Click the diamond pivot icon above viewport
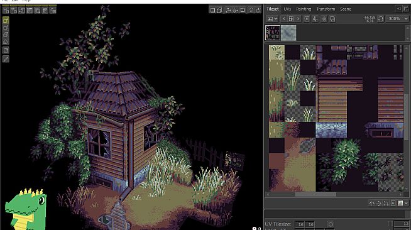This screenshot has width=411, height=230. tap(236, 10)
